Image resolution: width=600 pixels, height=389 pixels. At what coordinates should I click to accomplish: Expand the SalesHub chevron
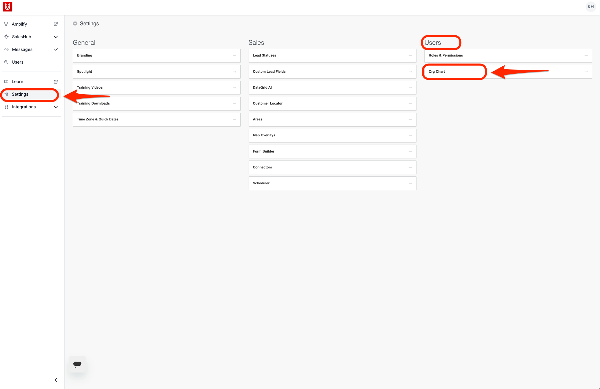(56, 37)
